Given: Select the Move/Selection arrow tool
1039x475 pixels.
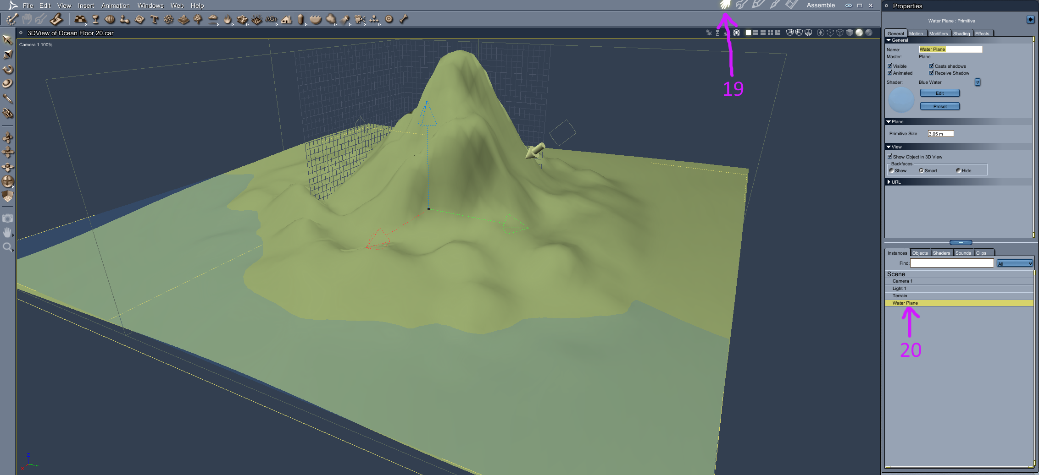Looking at the screenshot, I should coord(7,40).
